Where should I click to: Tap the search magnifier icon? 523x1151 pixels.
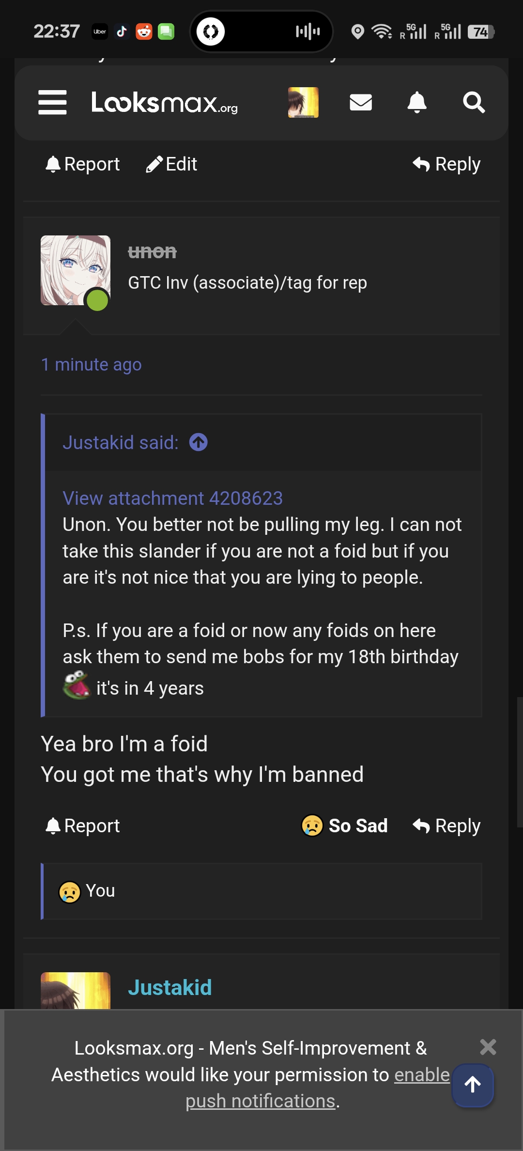point(474,102)
